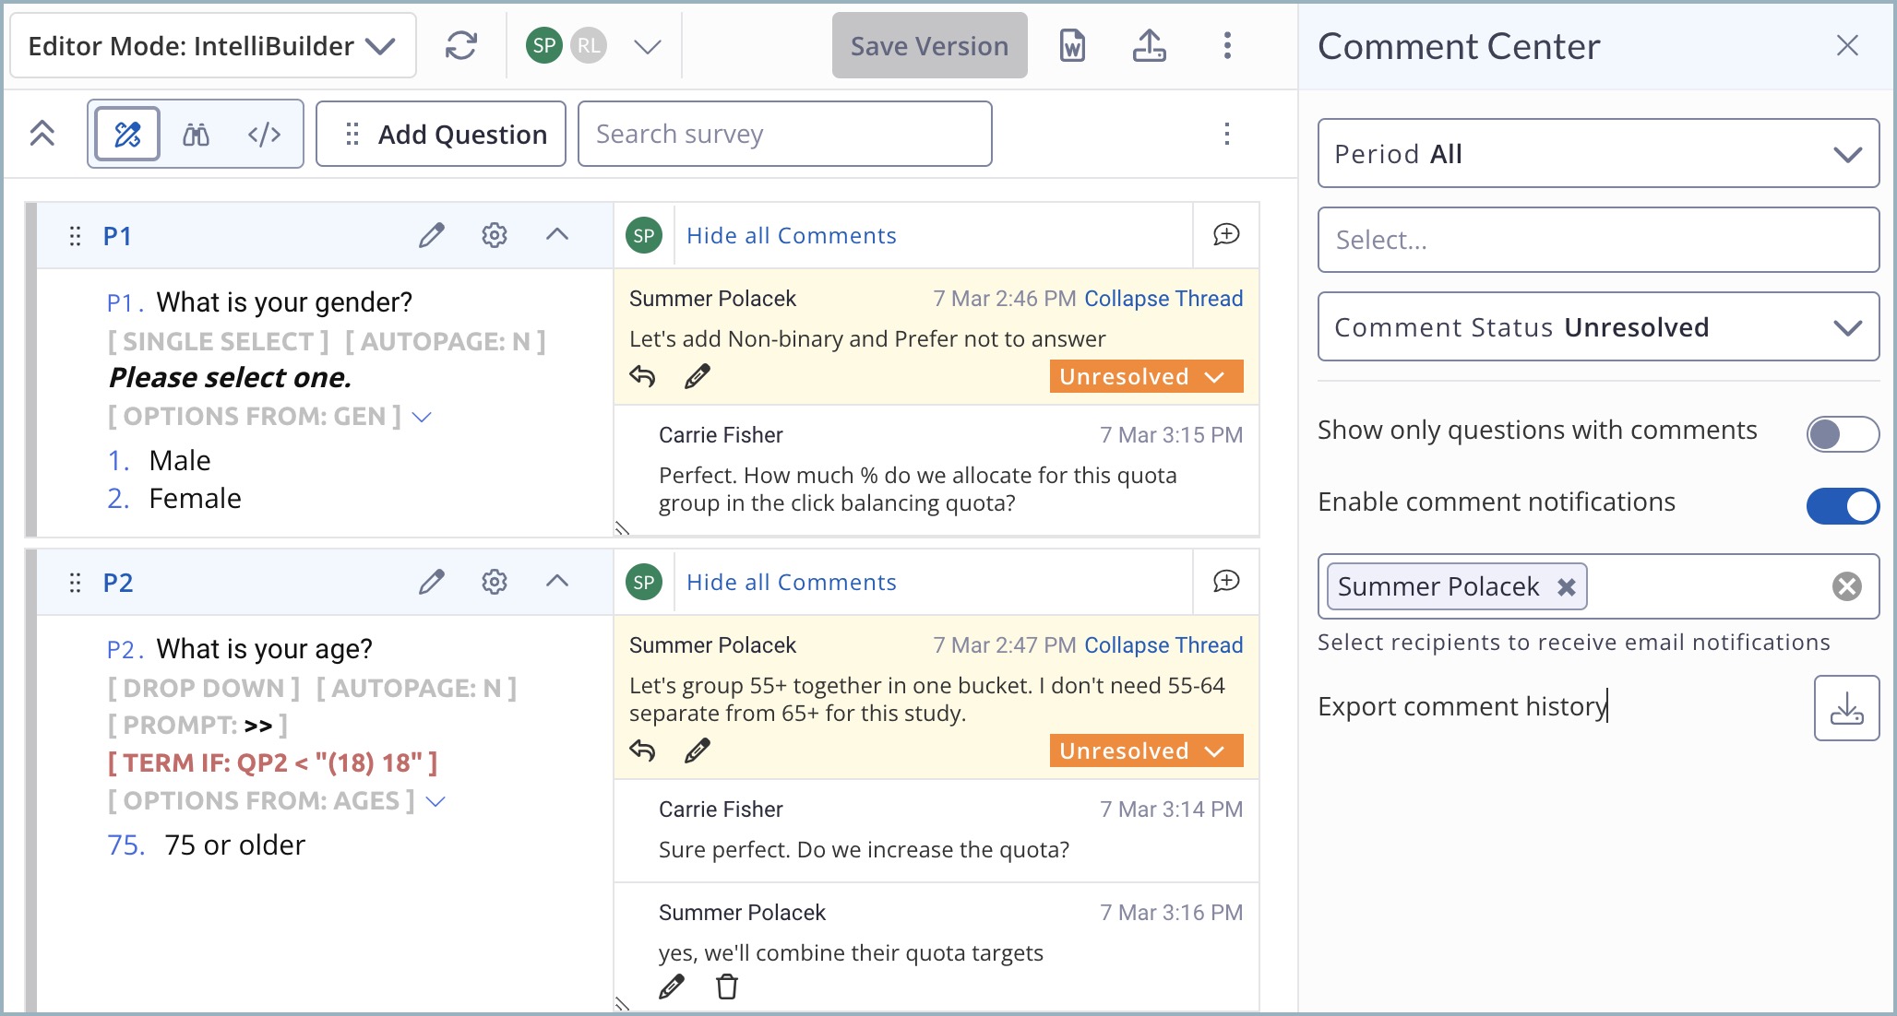1897x1016 pixels.
Task: Export survey to Word document icon
Action: [x=1071, y=45]
